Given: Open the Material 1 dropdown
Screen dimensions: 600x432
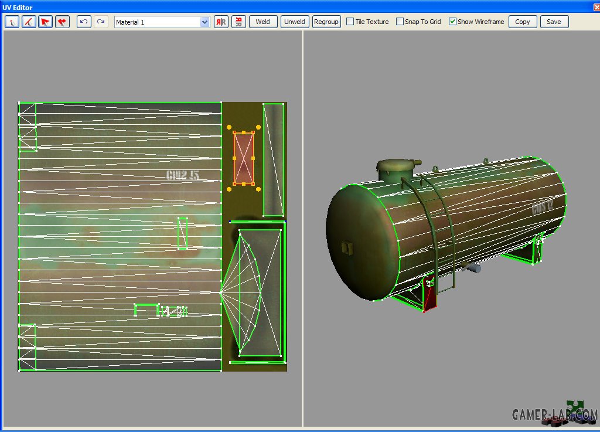Looking at the screenshot, I should point(204,22).
